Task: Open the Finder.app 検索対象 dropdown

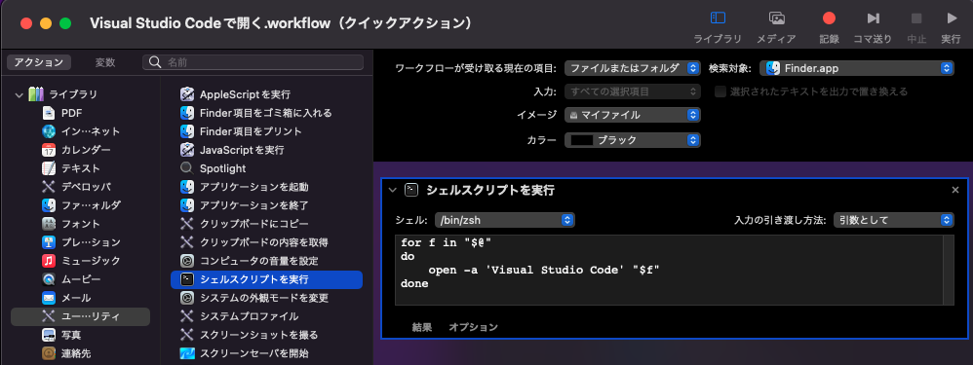Action: tap(856, 68)
